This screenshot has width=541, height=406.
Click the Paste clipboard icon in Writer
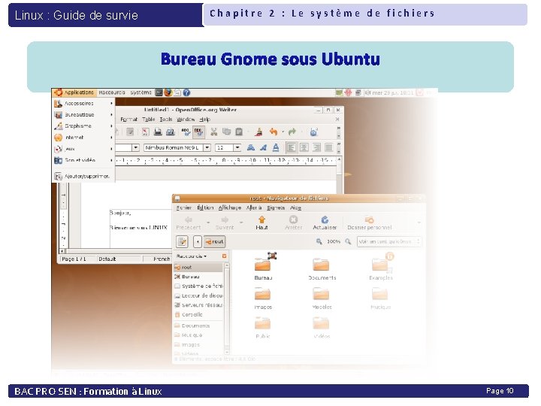click(x=239, y=132)
